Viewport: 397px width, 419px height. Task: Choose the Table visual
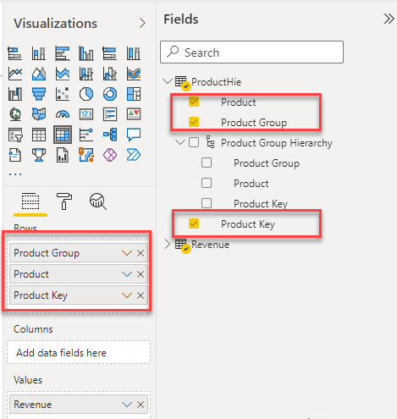39,135
